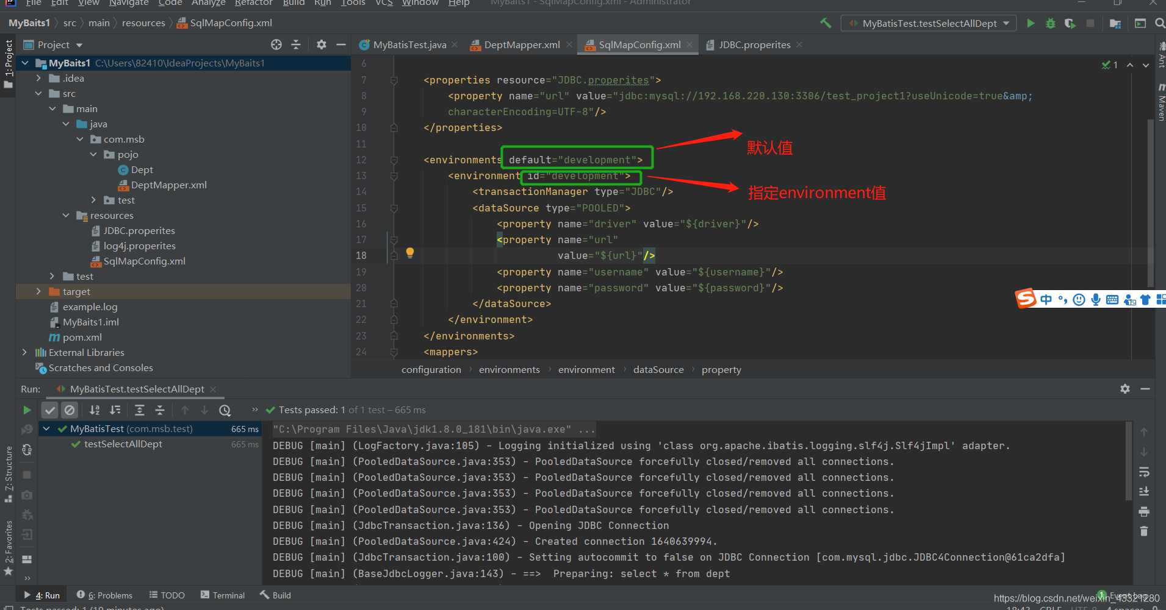Toggle Show Passed tests checkmark button
1166x610 pixels.
(x=50, y=410)
